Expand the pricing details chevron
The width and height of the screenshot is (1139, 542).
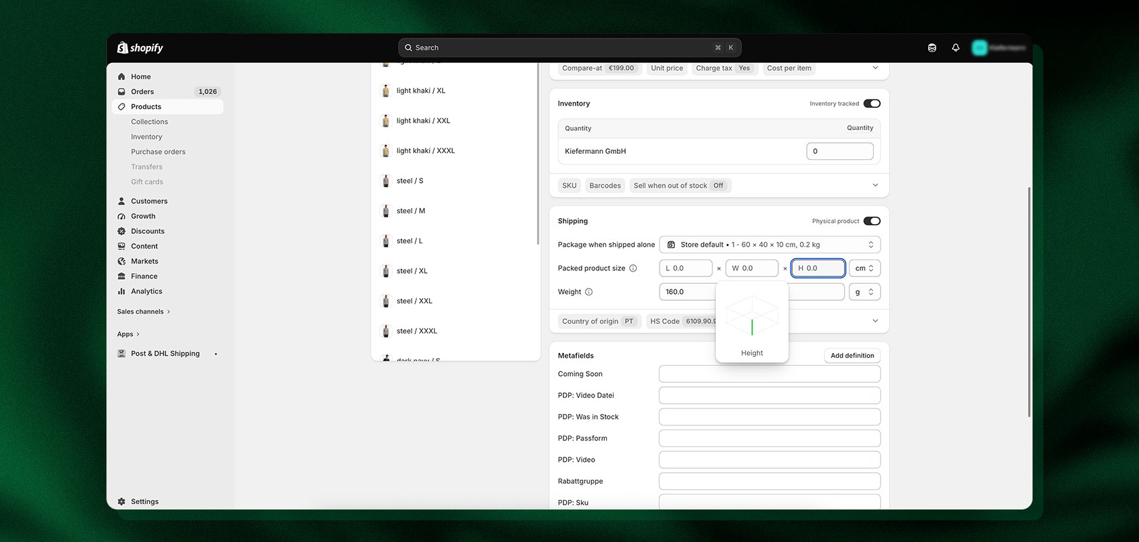875,68
